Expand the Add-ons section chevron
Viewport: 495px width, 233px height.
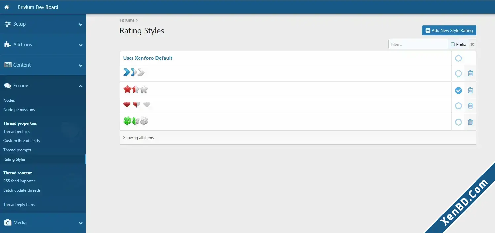pyautogui.click(x=81, y=45)
